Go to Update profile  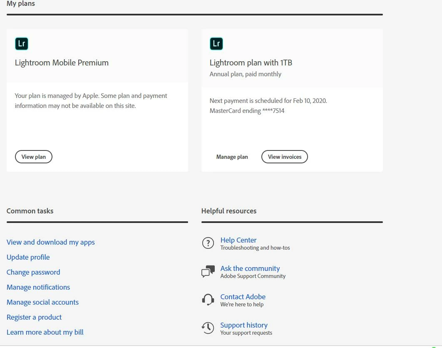(x=28, y=257)
